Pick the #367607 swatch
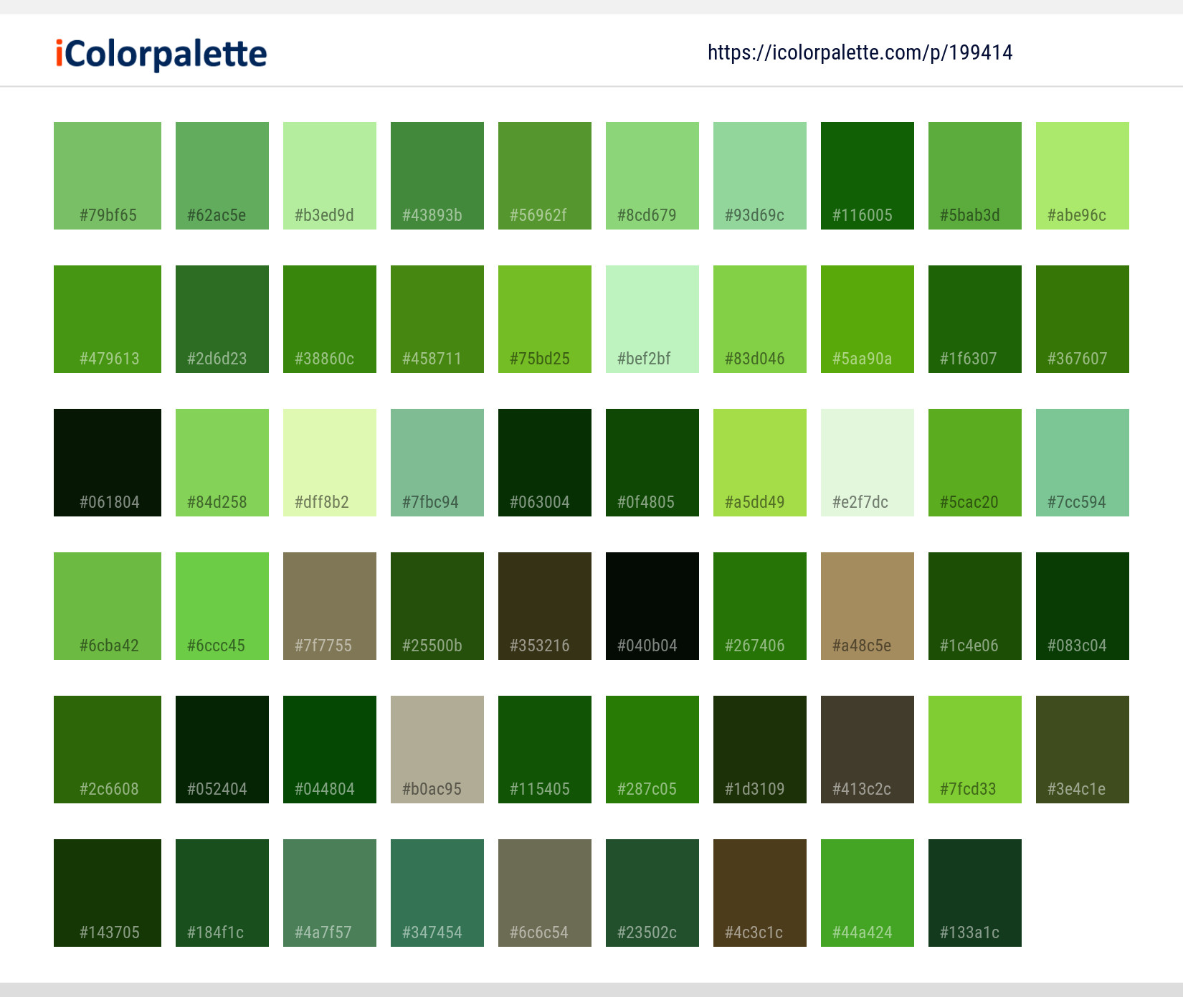1183x997 pixels. coord(1083,319)
